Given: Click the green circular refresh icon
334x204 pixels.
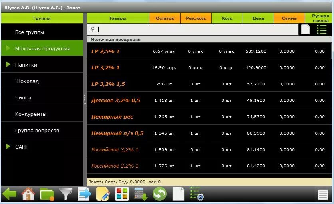Looking at the screenshot, I should [159, 194].
